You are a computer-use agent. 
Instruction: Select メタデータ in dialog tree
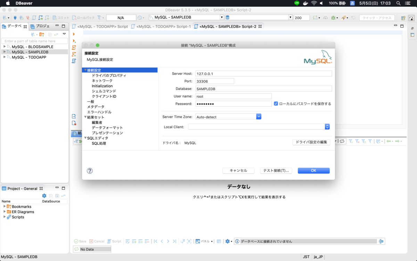96,107
